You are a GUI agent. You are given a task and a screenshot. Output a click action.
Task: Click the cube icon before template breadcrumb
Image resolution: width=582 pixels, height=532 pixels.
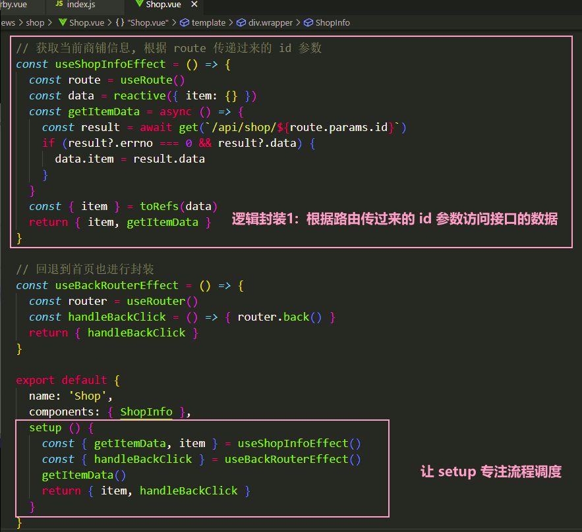pyautogui.click(x=185, y=23)
